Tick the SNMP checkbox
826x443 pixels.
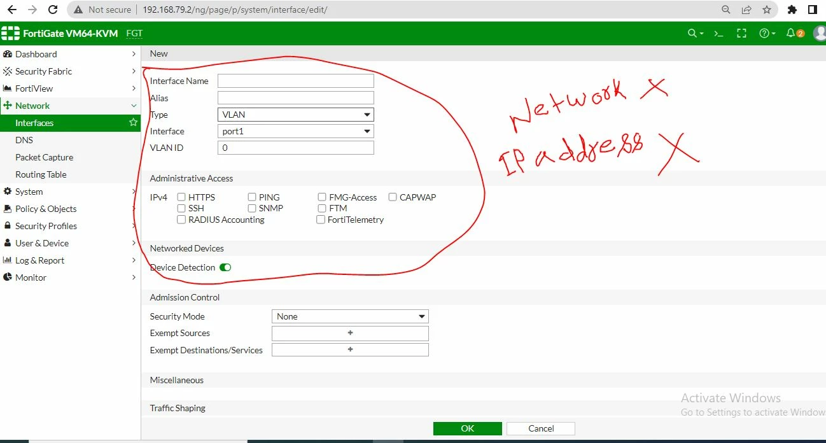point(252,208)
